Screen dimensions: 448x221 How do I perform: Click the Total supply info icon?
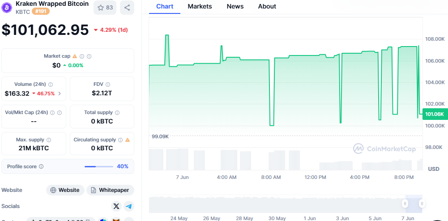[x=117, y=112]
